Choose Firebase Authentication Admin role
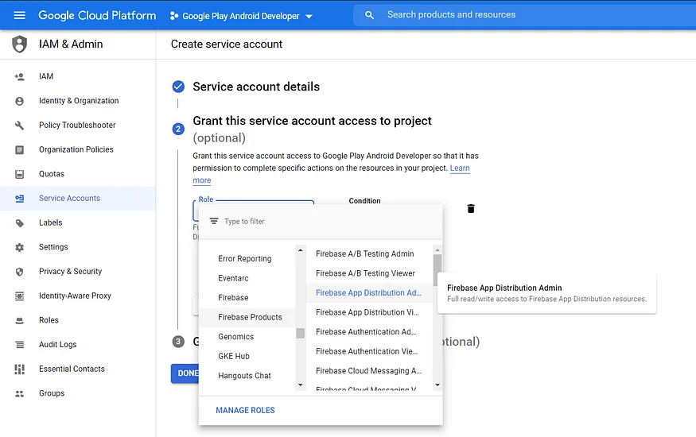The height and width of the screenshot is (437, 696). [x=366, y=331]
